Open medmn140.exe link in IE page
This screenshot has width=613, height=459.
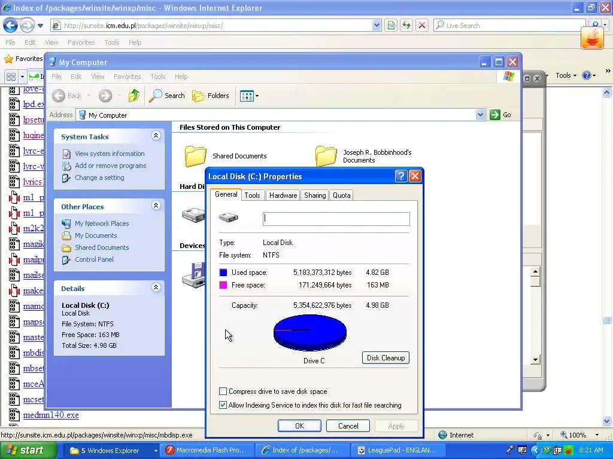51,415
